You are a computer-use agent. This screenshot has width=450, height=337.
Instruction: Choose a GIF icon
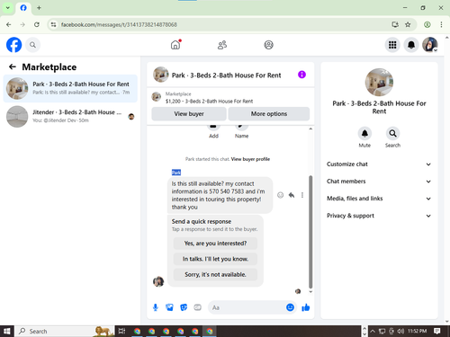coord(197,307)
